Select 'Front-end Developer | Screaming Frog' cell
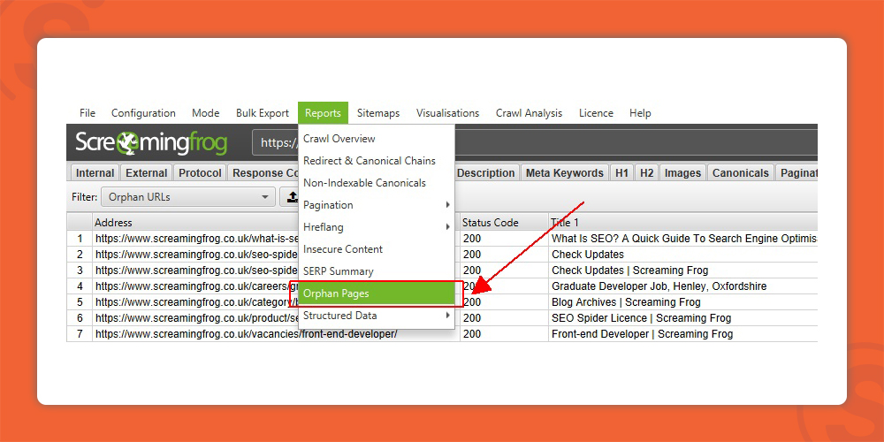The image size is (884, 442). click(642, 334)
